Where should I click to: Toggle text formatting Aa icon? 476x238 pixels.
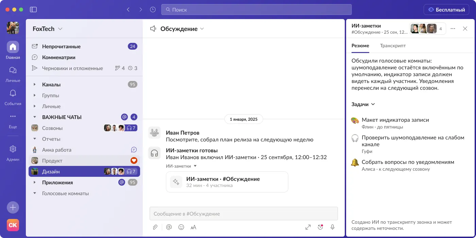pyautogui.click(x=193, y=227)
